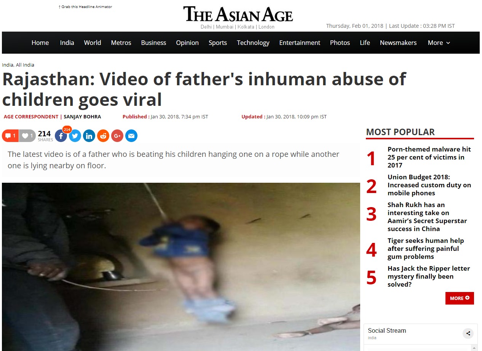This screenshot has width=482, height=351.
Task: Go to the Entertainment section
Action: coord(300,43)
